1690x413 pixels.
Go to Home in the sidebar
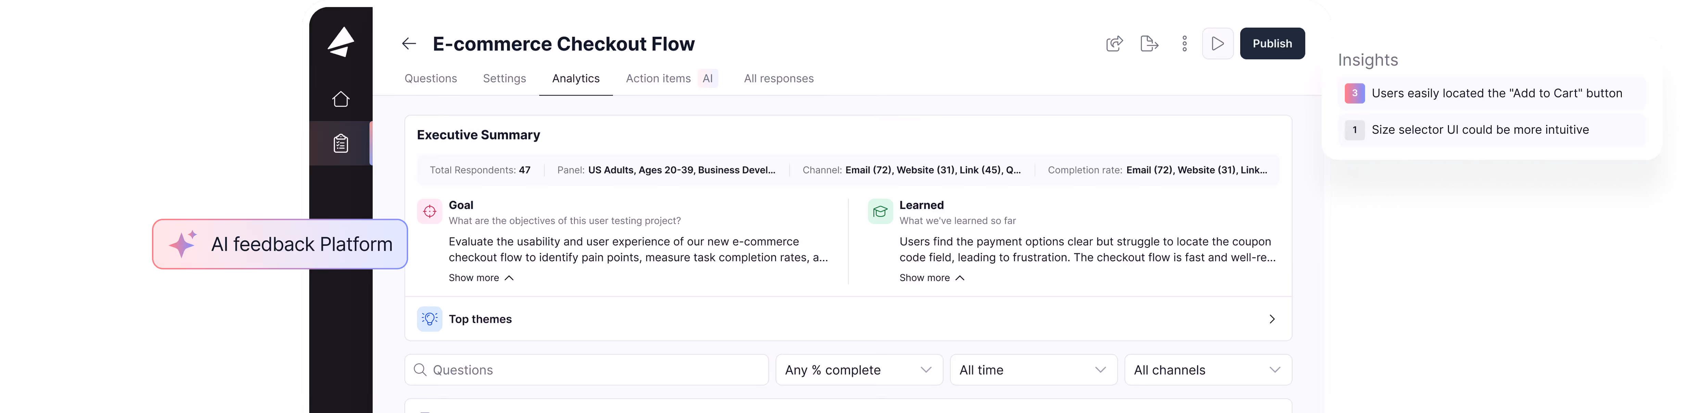tap(340, 99)
